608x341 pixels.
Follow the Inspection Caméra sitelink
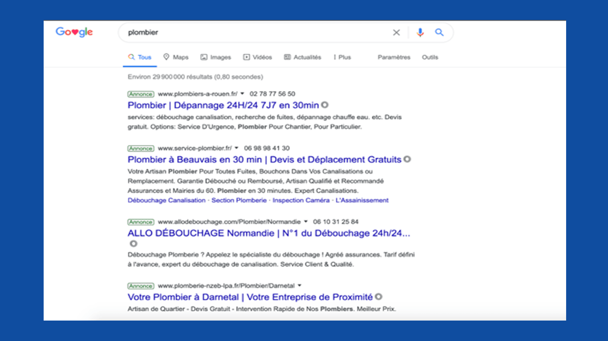pos(301,200)
